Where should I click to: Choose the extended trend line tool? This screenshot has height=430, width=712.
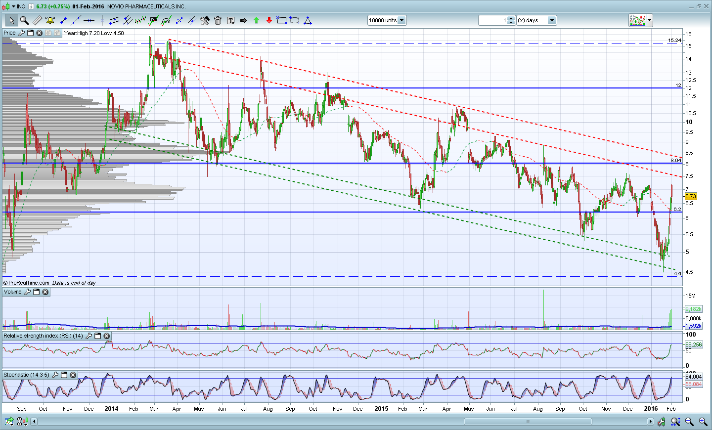76,20
